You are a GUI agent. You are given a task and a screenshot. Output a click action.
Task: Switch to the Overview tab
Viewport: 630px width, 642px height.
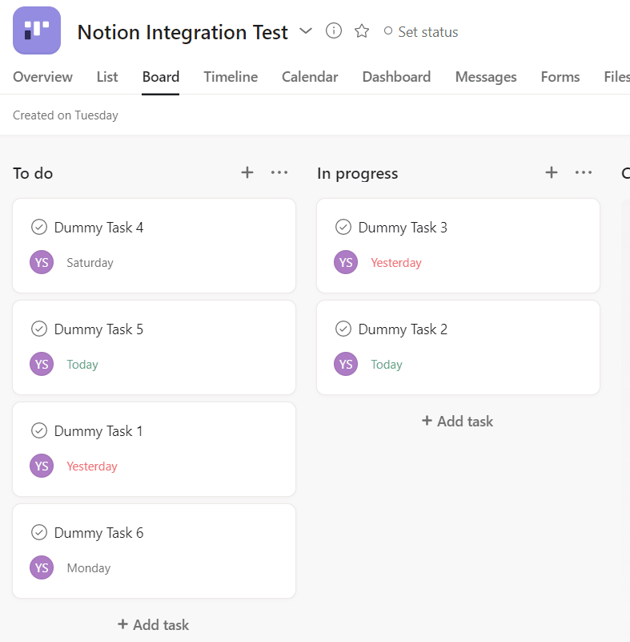tap(43, 77)
